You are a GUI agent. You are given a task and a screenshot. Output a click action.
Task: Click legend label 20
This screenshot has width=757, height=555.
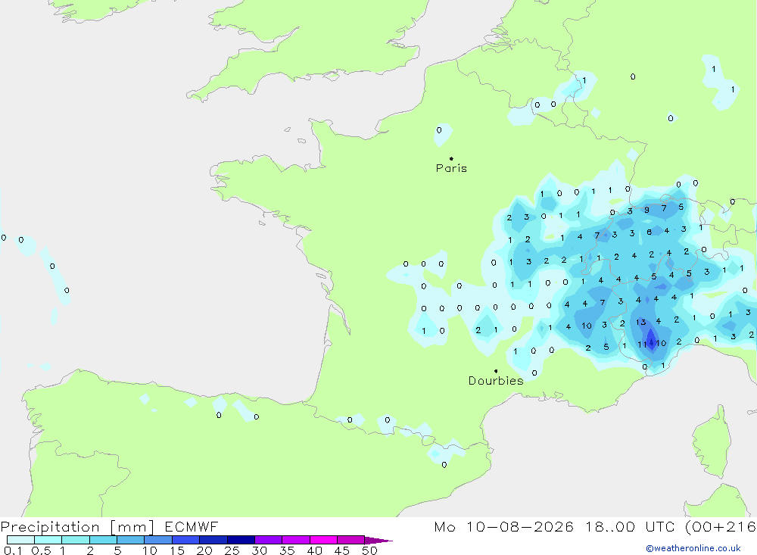204,550
